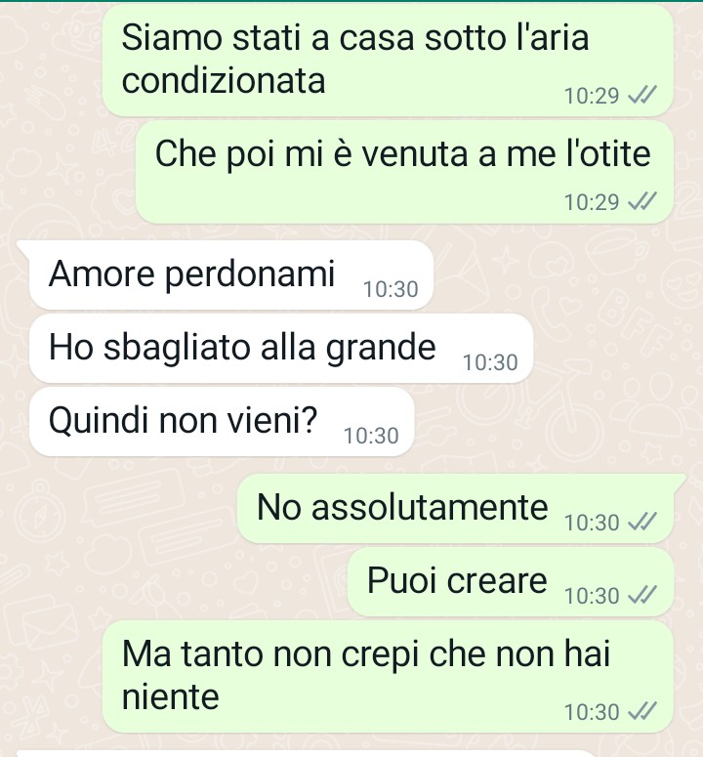Image resolution: width=703 pixels, height=757 pixels.
Task: Select 'Che poi mi è venuta' message
Action: tap(404, 172)
